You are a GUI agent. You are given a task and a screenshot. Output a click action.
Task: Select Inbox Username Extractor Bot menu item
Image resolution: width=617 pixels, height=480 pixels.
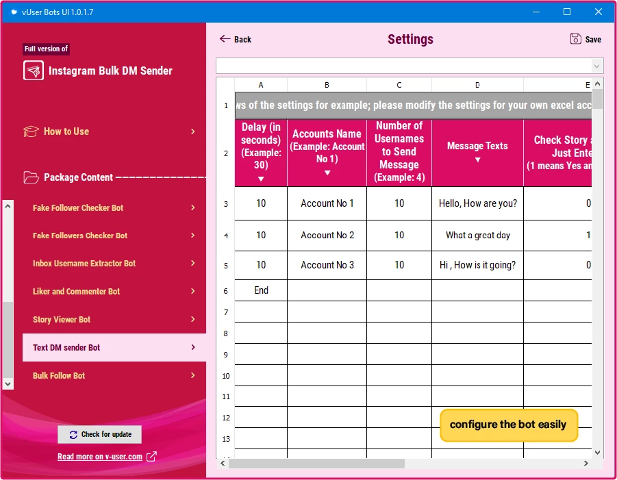click(114, 263)
